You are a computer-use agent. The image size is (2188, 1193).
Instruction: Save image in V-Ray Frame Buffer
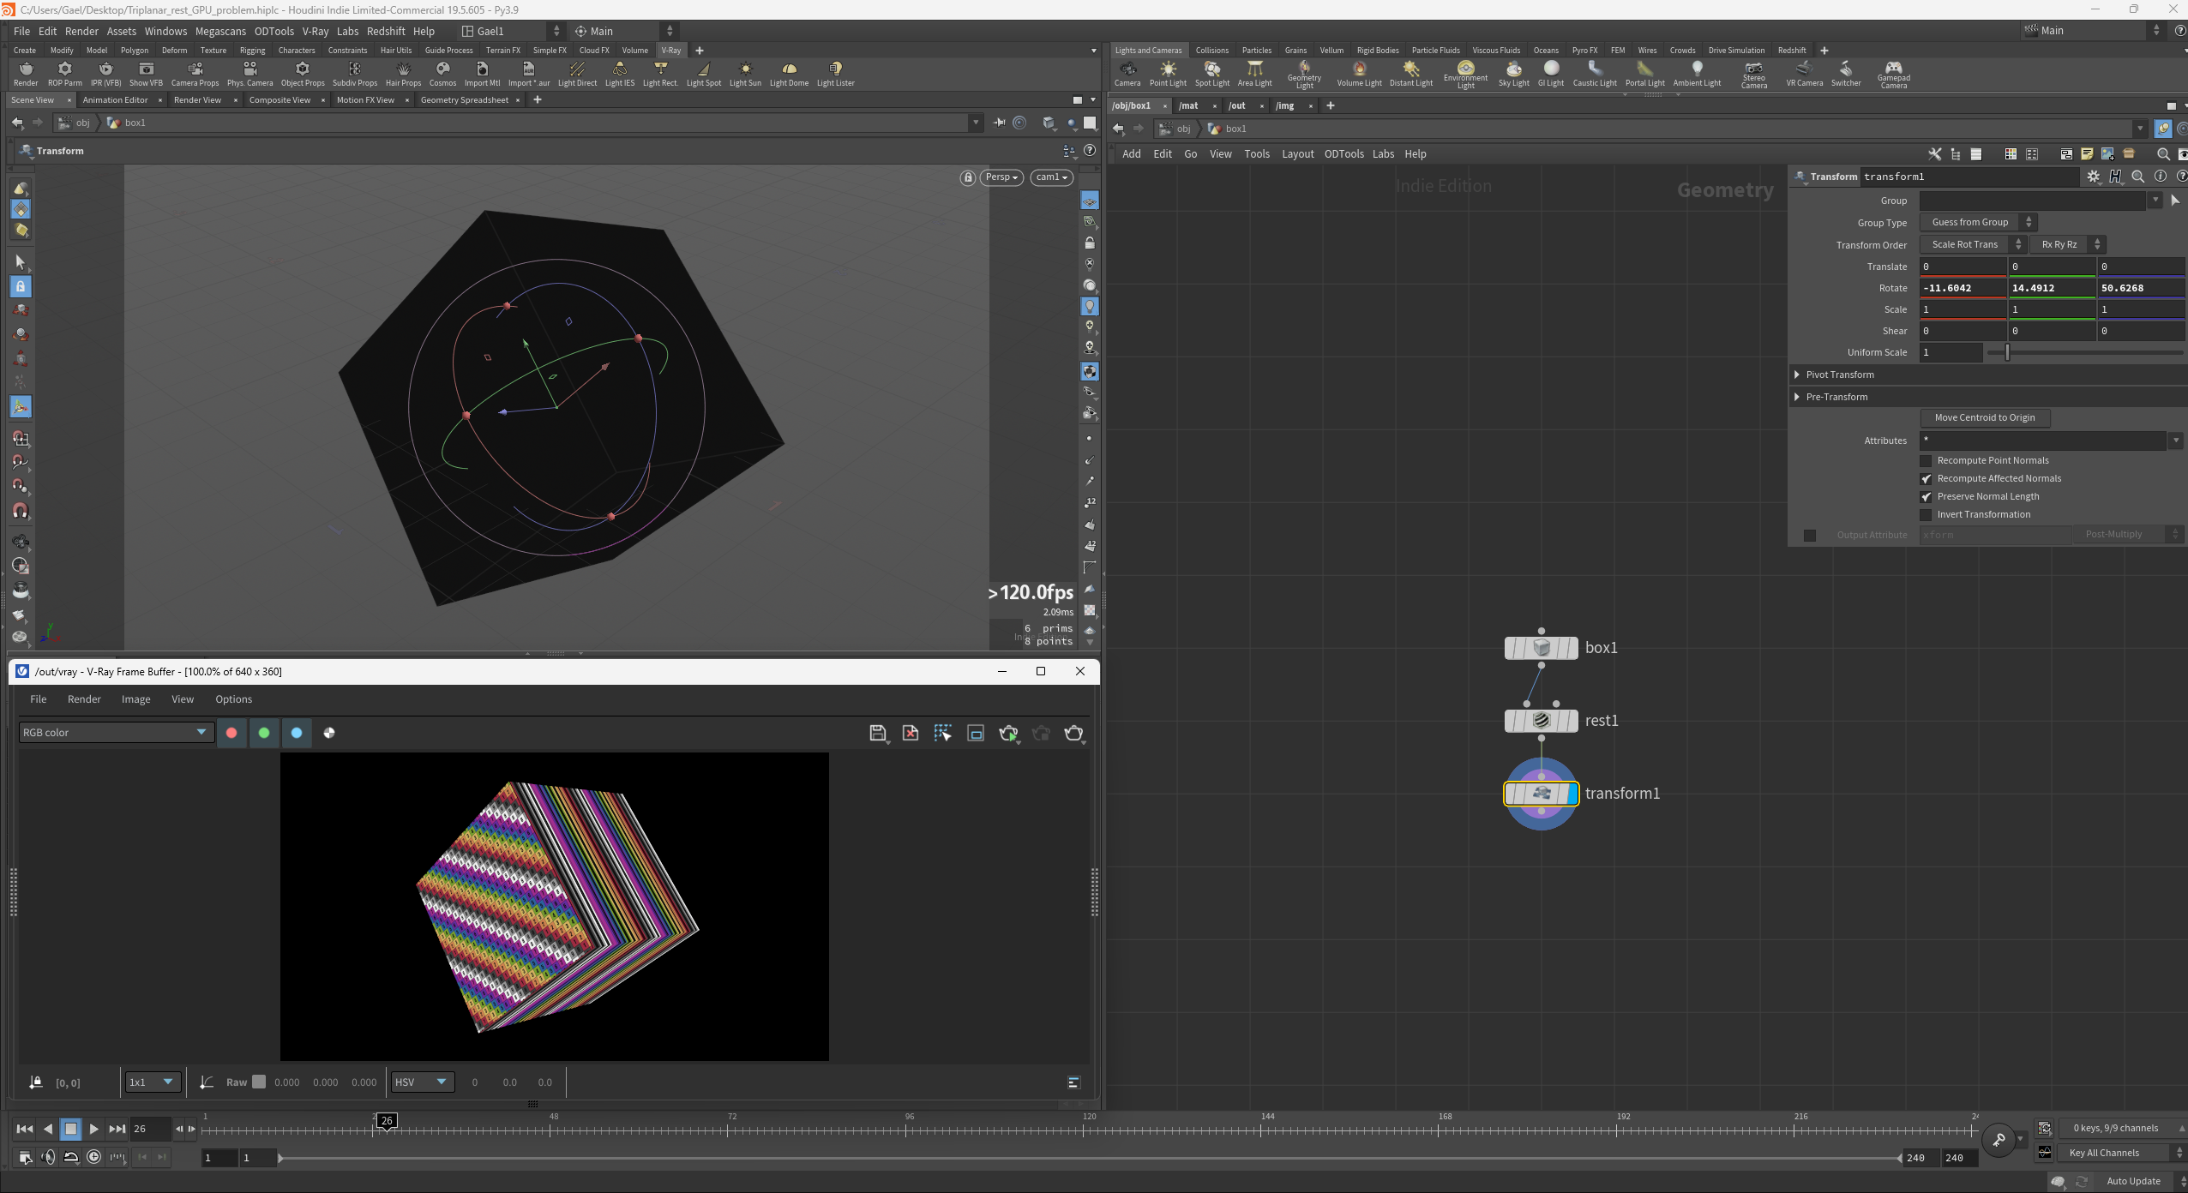[877, 733]
